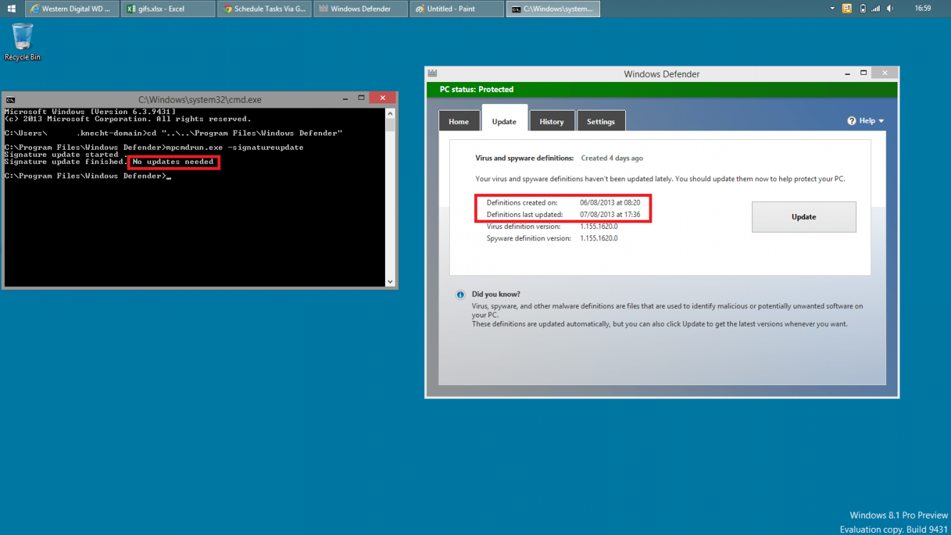The width and height of the screenshot is (951, 535).
Task: Open the clock showing 16:59
Action: coord(922,9)
